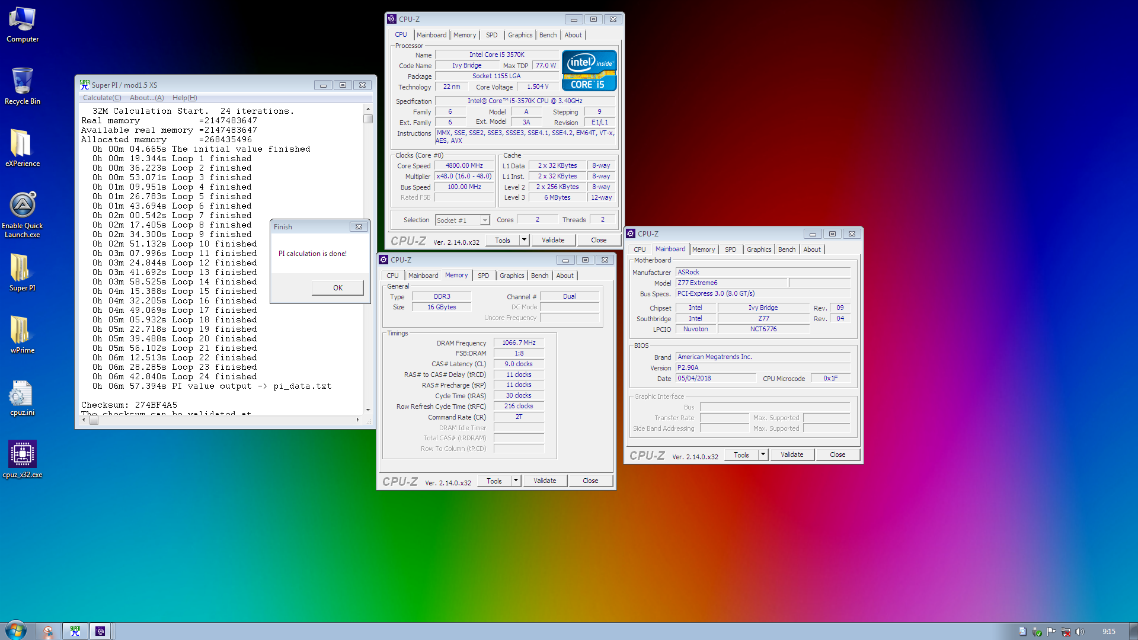The width and height of the screenshot is (1138, 640).
Task: Open the Action Center flag icon
Action: coord(1051,632)
